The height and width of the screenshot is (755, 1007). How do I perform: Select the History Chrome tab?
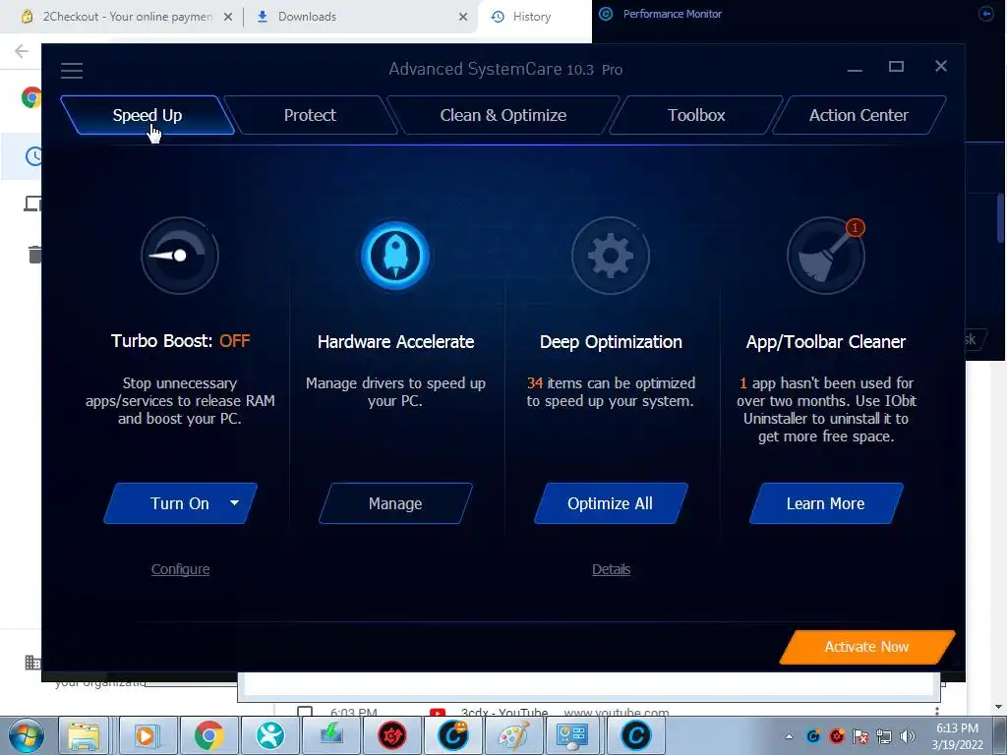click(x=532, y=17)
